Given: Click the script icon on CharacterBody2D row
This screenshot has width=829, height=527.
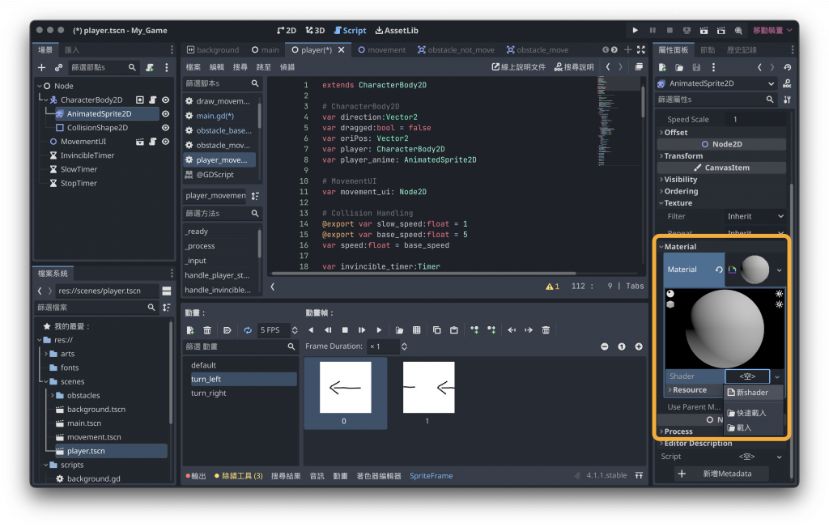Looking at the screenshot, I should click(153, 100).
